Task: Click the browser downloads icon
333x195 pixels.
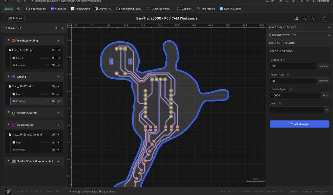Action: tap(293, 1)
